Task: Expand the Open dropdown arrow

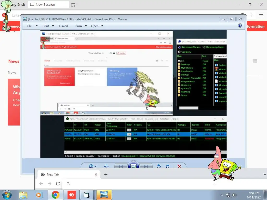Action: [x=102, y=26]
